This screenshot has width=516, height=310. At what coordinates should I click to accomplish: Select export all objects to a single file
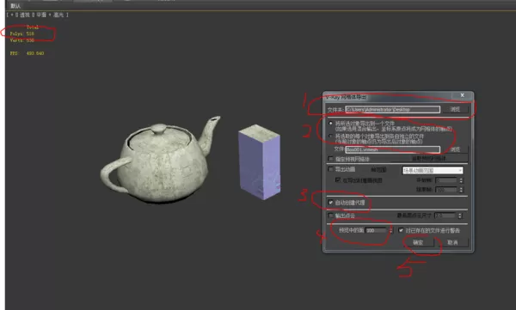pos(331,124)
